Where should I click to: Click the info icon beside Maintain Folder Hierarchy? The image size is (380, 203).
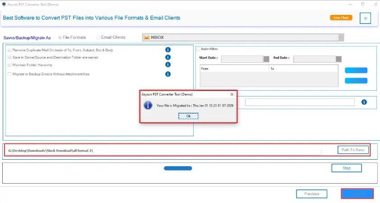point(168,65)
